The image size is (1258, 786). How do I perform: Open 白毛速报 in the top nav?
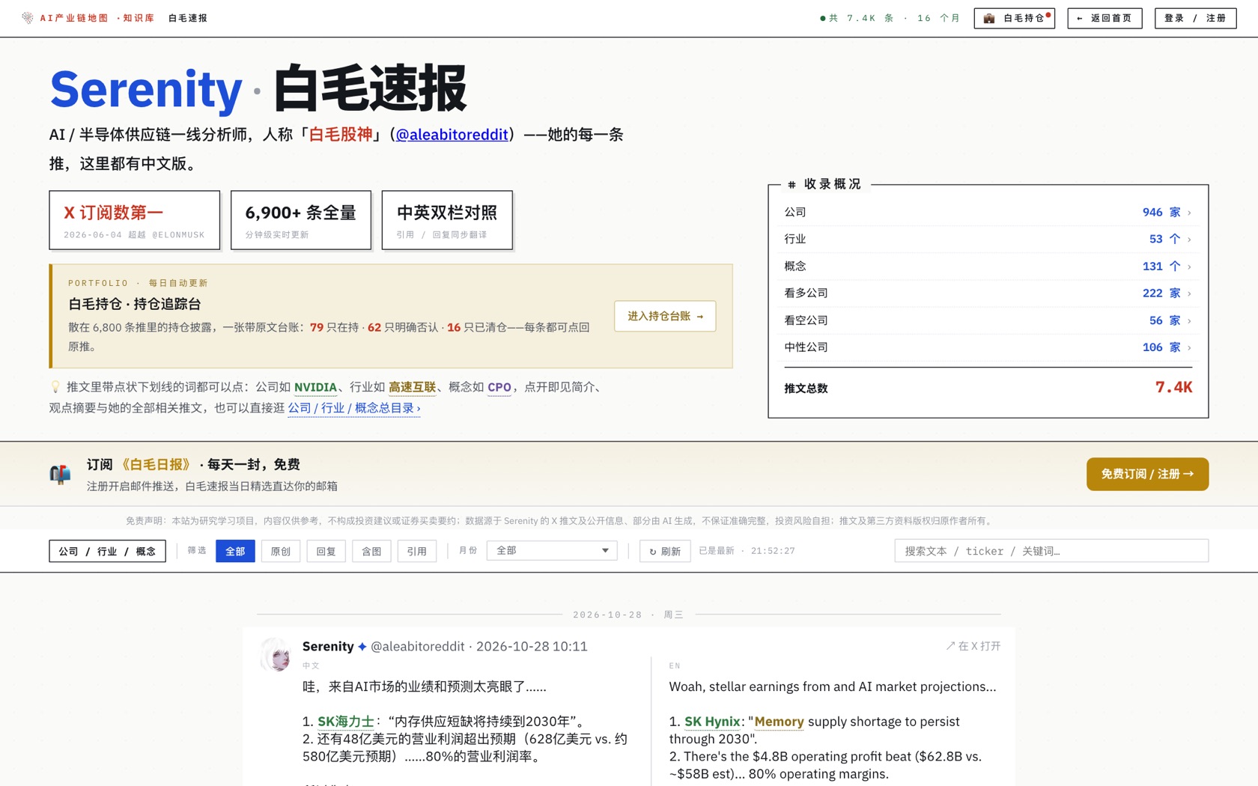point(188,18)
